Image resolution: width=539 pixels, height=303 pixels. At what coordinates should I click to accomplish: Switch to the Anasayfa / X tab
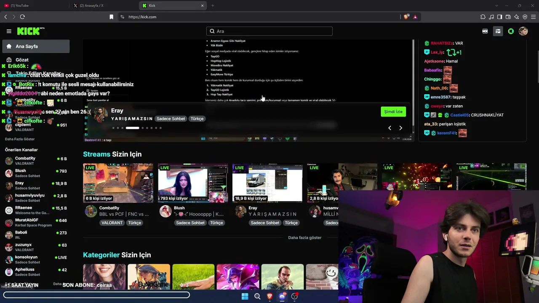[x=104, y=5]
